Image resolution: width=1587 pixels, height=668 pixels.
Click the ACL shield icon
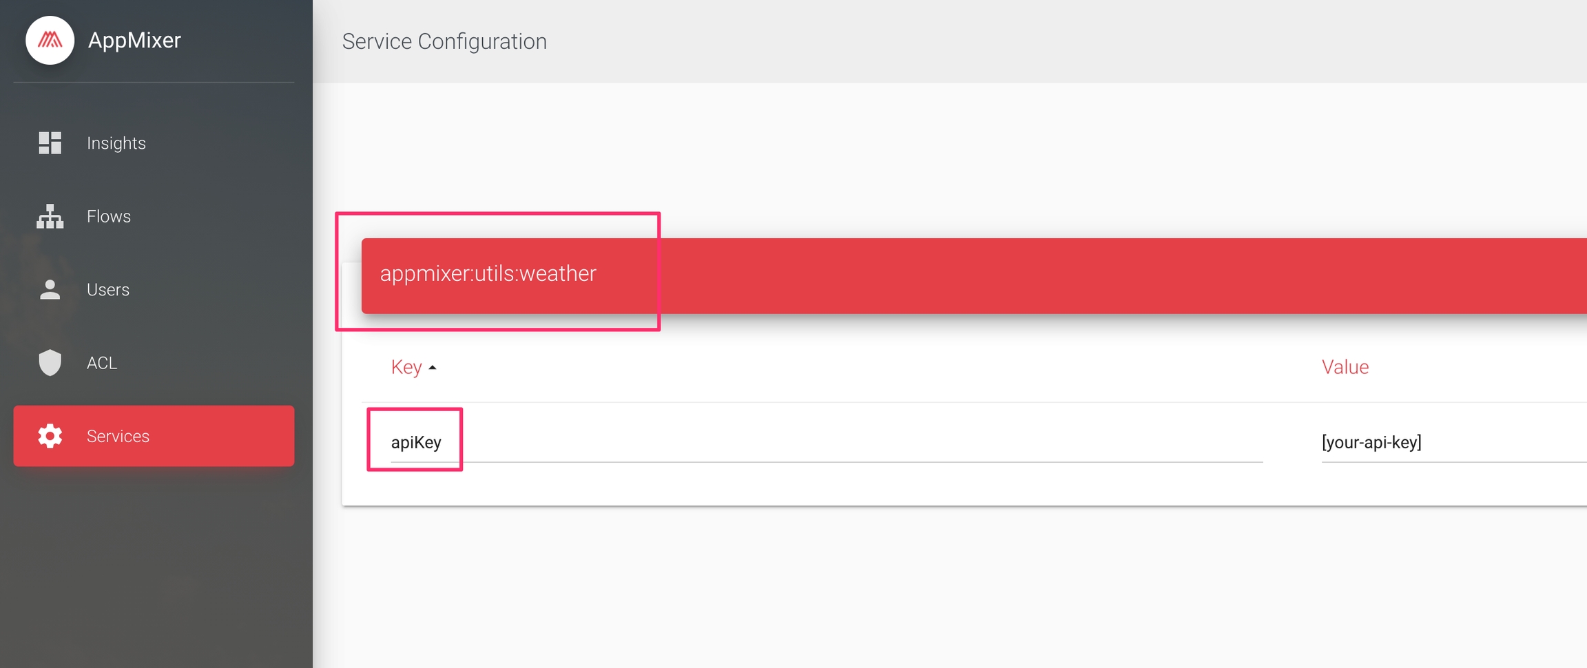point(50,362)
